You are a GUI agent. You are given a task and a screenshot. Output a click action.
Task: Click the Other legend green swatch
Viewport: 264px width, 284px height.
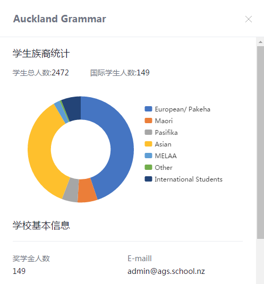pos(148,167)
